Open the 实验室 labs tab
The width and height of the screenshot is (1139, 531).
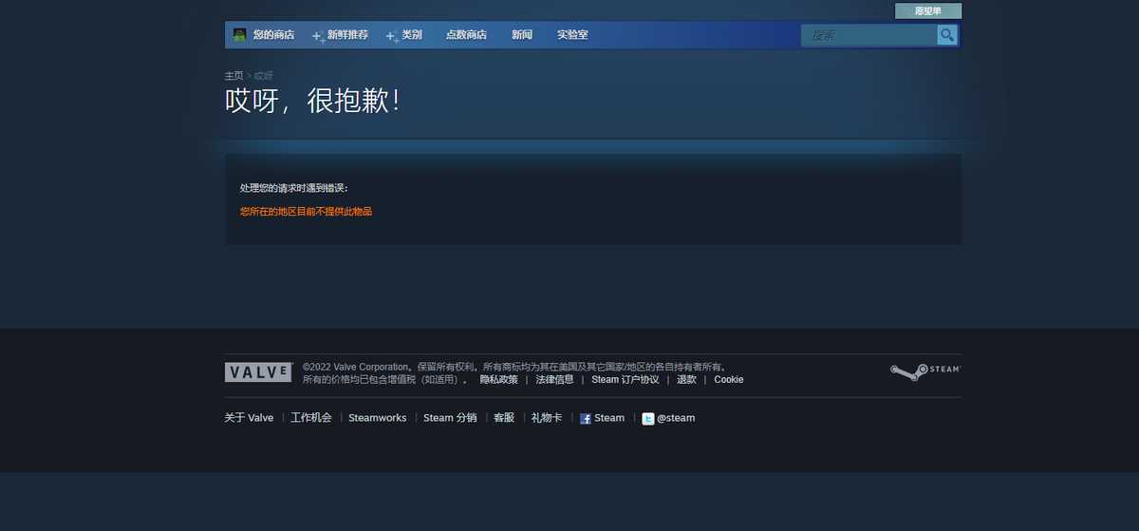(x=572, y=35)
